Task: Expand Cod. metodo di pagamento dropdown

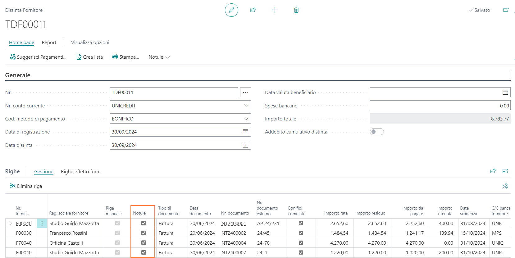Action: coord(246,119)
